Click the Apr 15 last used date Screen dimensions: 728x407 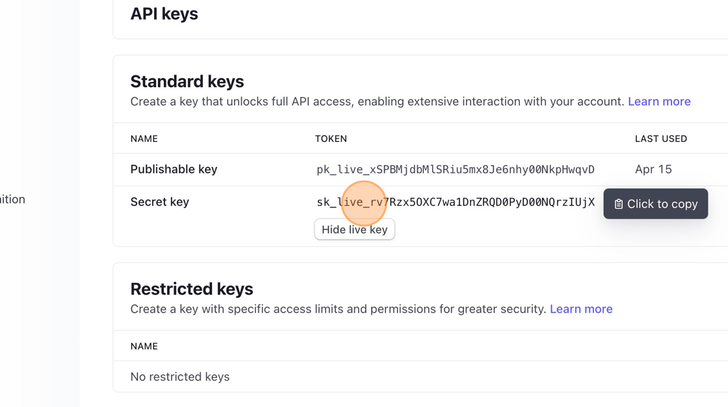pyautogui.click(x=653, y=169)
